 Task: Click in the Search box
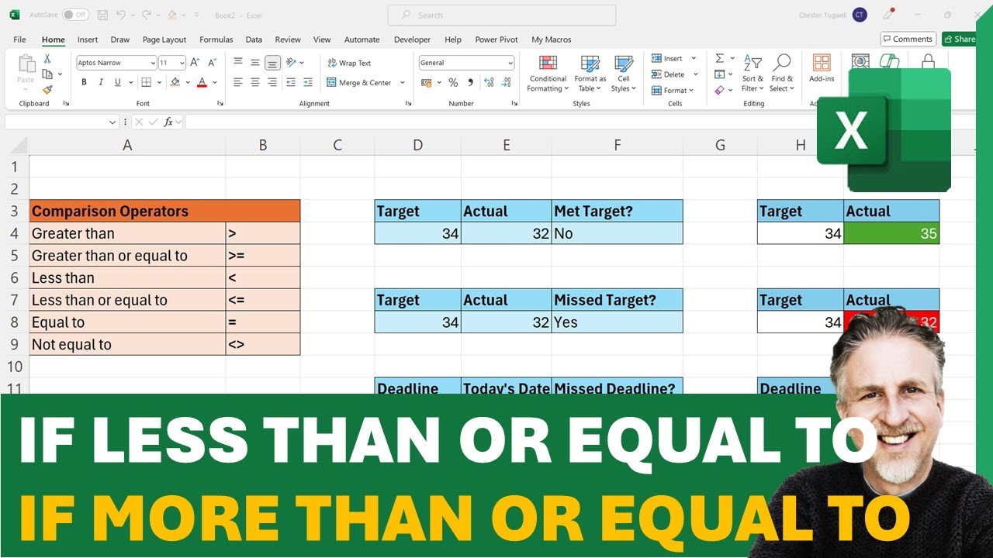point(502,15)
